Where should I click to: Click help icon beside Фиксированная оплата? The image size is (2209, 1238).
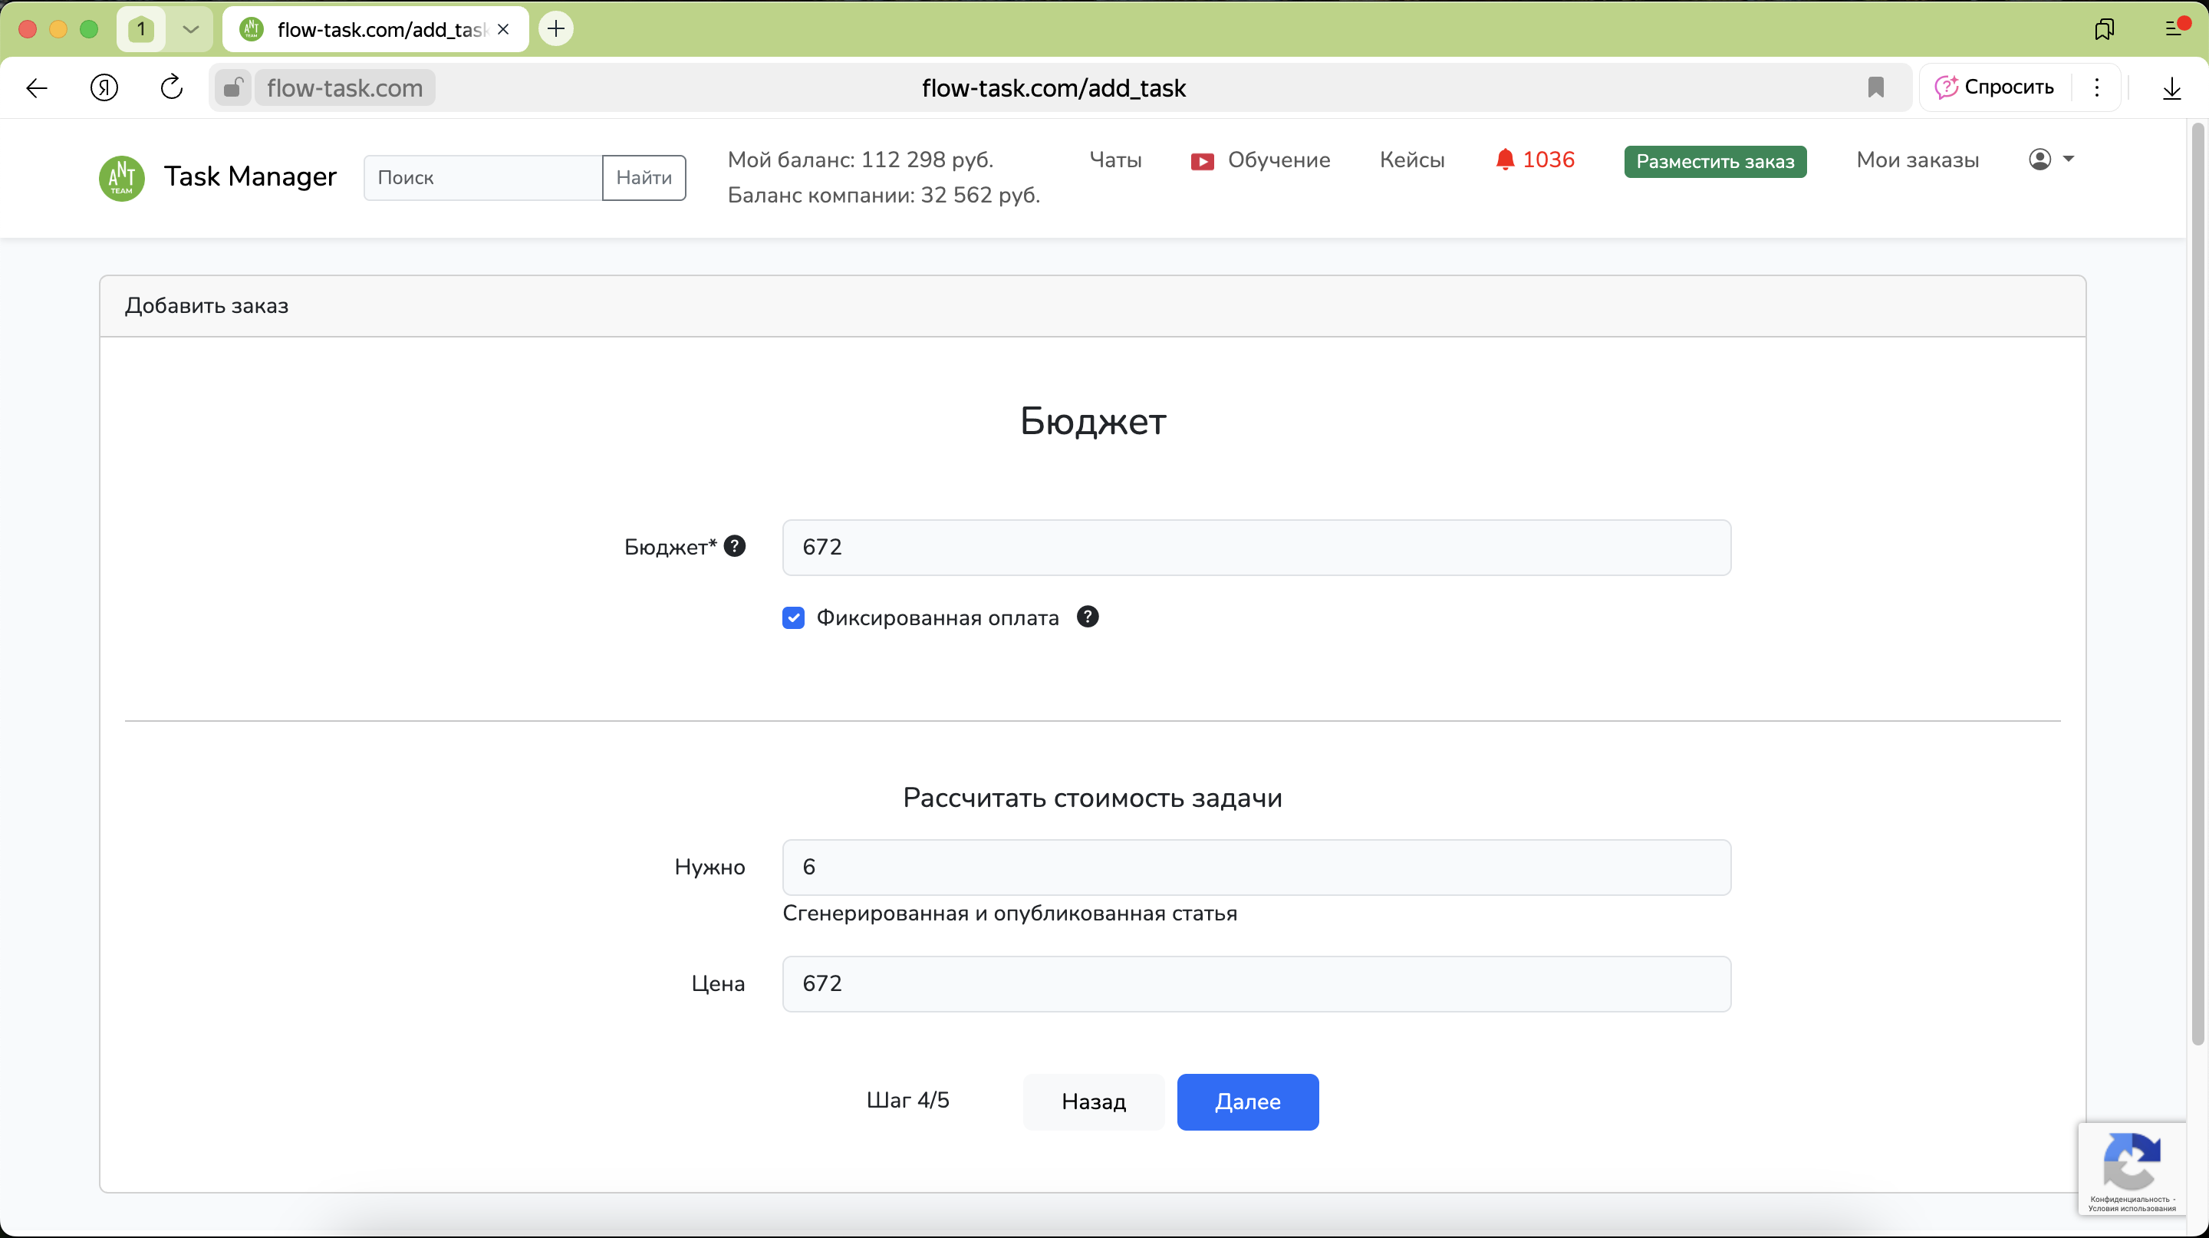coord(1088,617)
